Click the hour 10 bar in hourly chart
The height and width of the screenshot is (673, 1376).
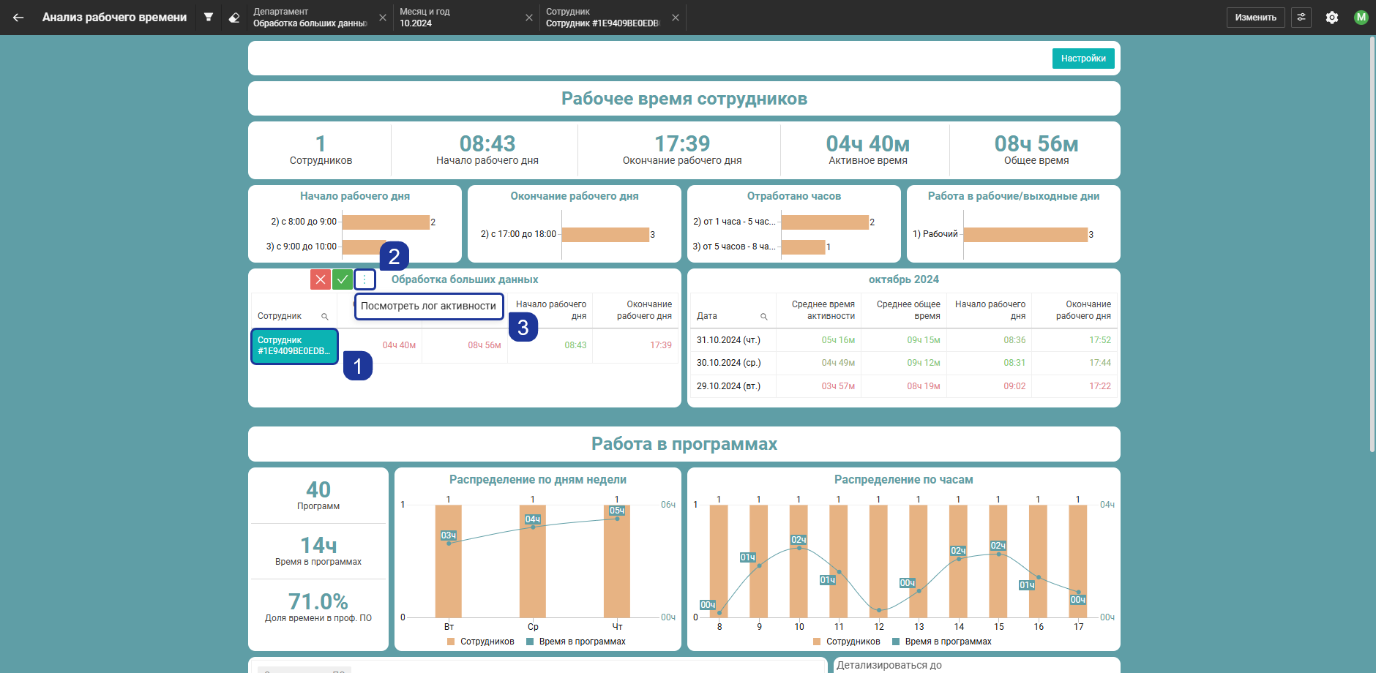click(x=799, y=561)
